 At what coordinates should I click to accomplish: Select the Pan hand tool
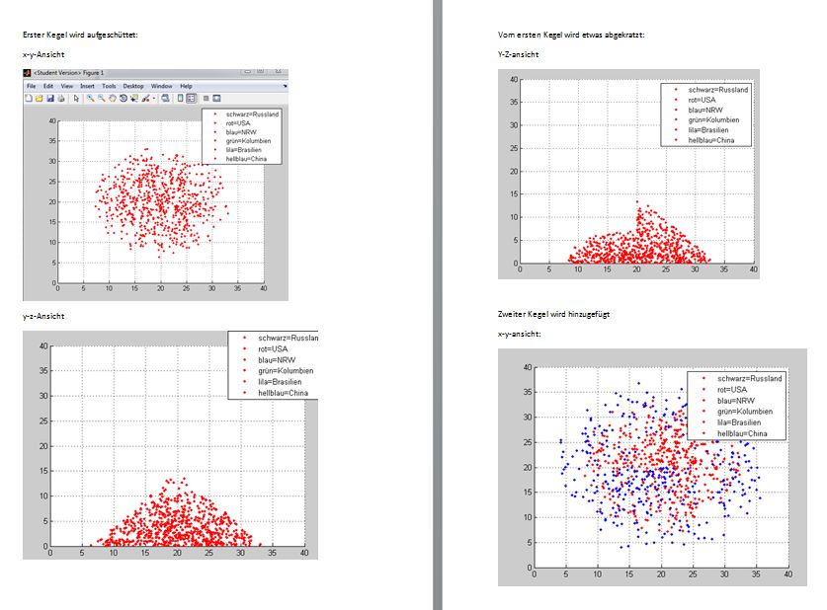point(112,99)
